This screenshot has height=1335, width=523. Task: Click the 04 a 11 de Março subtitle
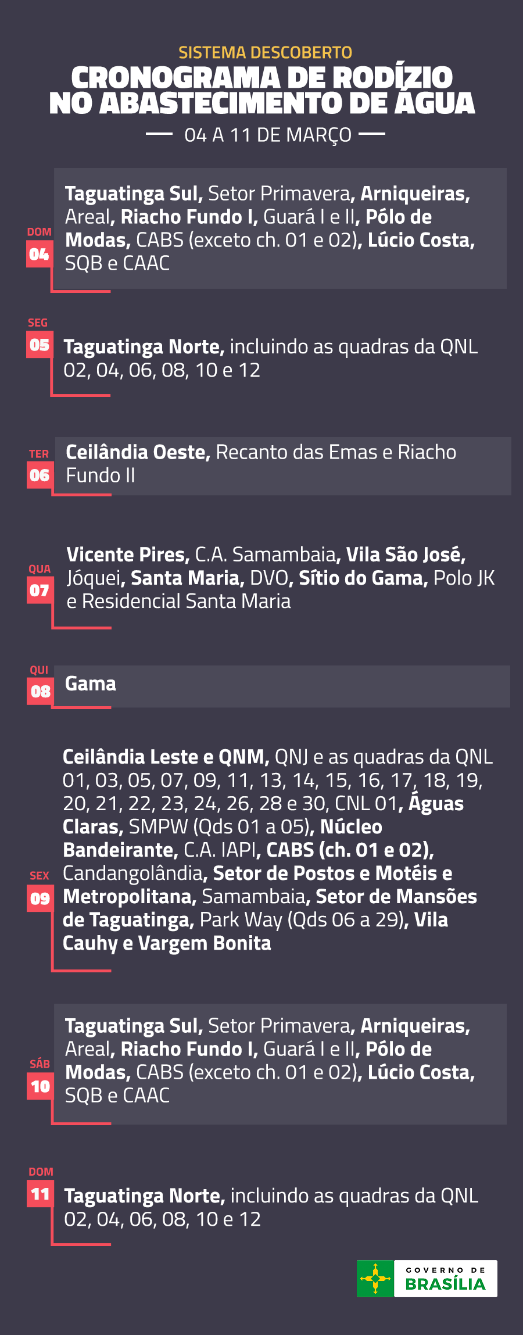pyautogui.click(x=267, y=135)
